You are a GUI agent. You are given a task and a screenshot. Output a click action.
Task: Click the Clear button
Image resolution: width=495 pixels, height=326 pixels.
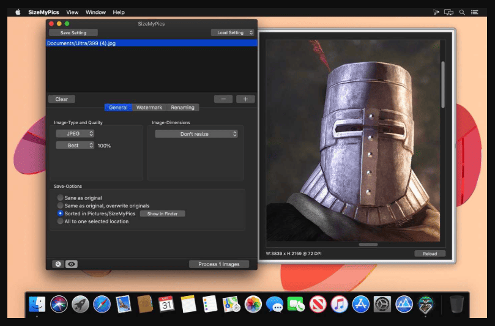click(x=62, y=99)
